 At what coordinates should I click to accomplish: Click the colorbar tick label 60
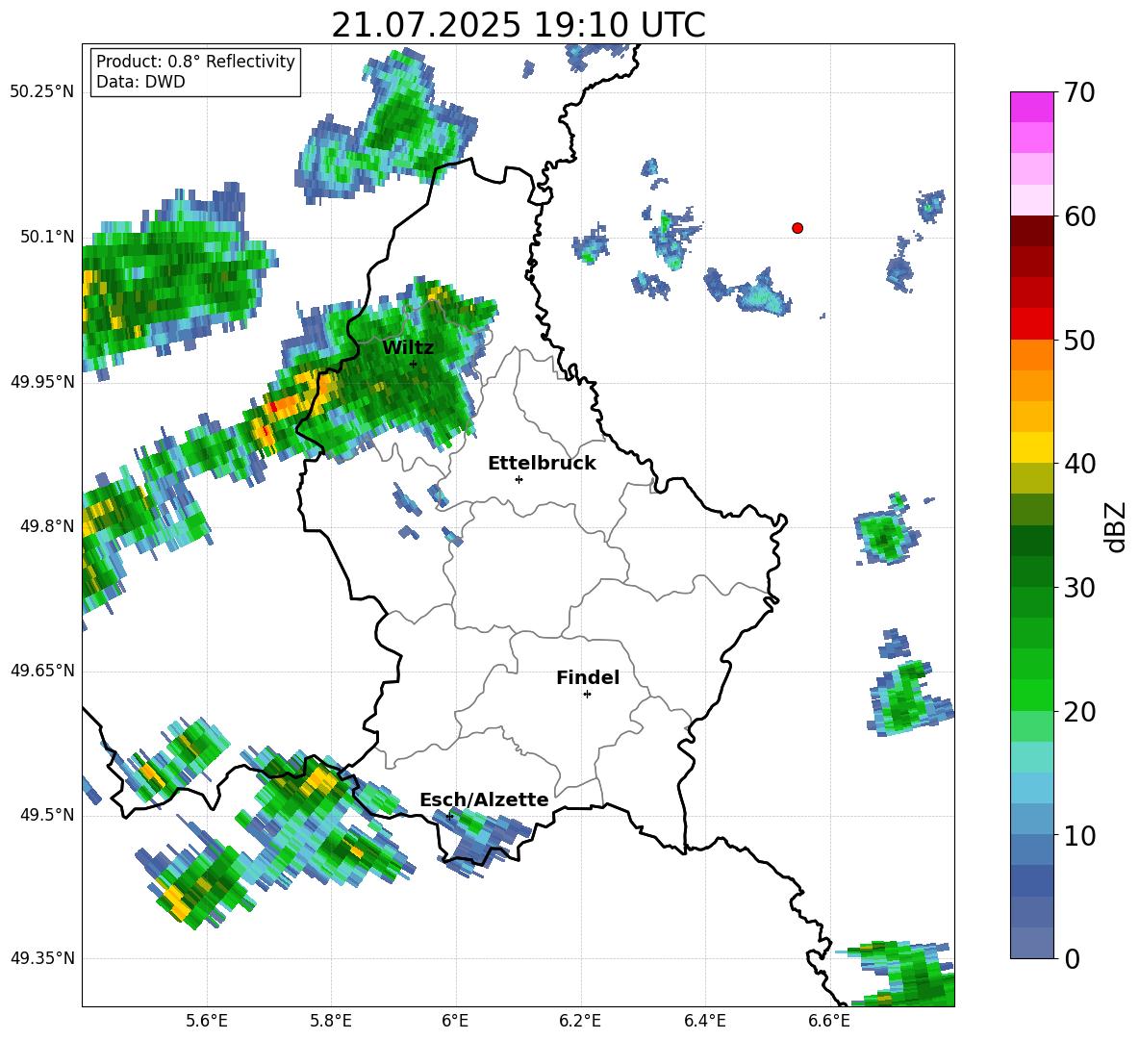(1079, 216)
